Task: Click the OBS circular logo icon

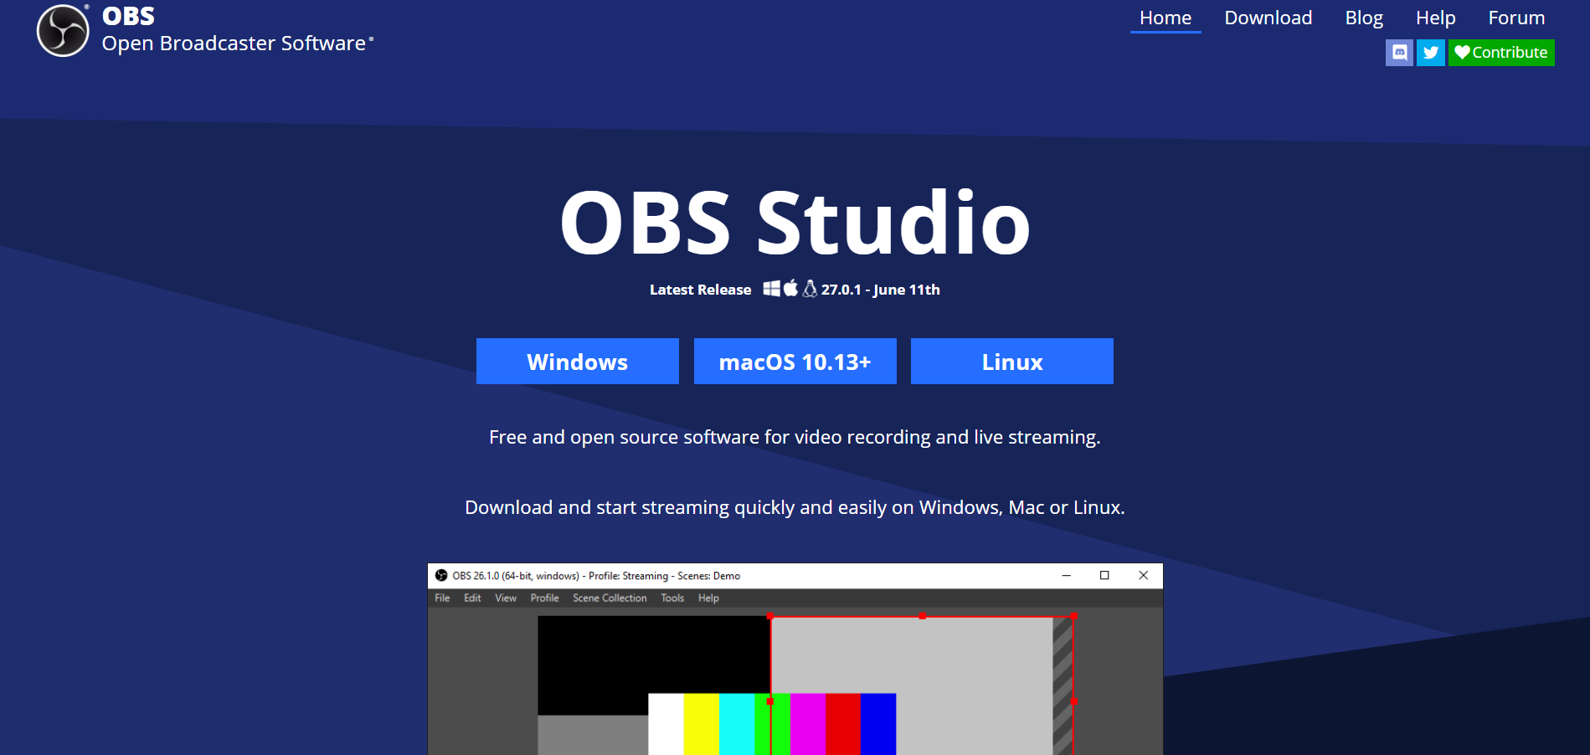Action: tap(63, 31)
